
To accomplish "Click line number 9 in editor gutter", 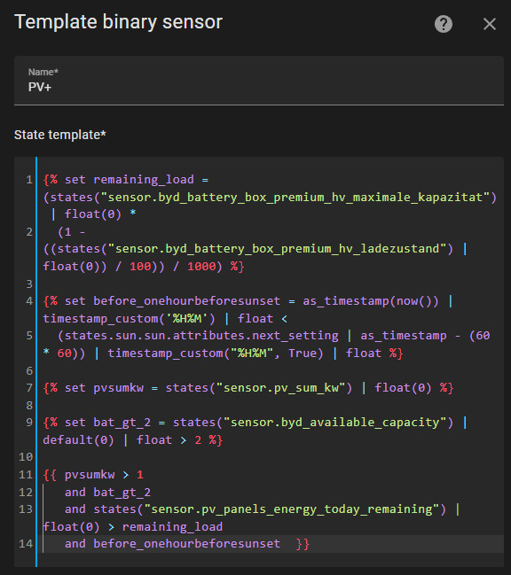I will (29, 423).
